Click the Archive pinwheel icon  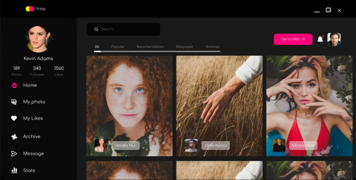pyautogui.click(x=14, y=137)
